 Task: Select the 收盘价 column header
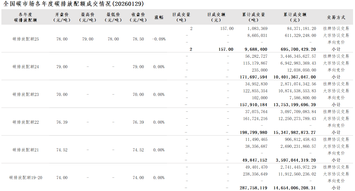(x=138, y=17)
